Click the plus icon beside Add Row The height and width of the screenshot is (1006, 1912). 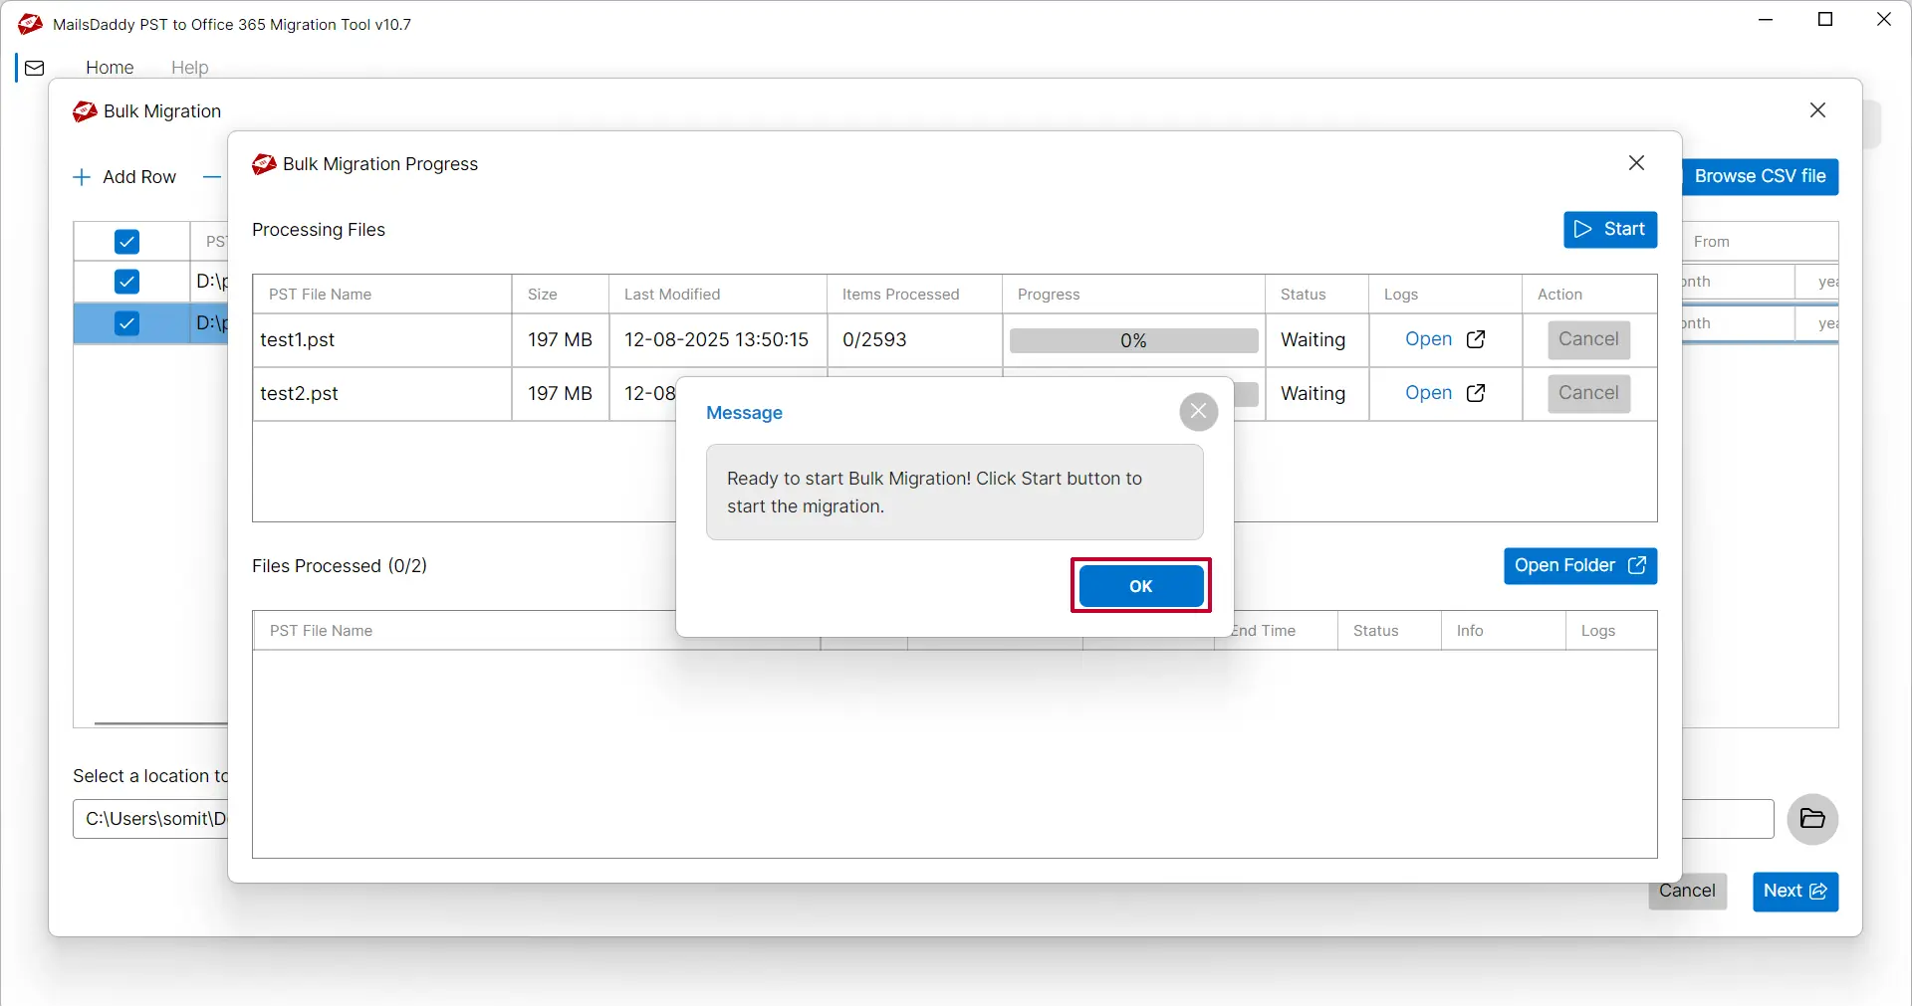pyautogui.click(x=81, y=177)
